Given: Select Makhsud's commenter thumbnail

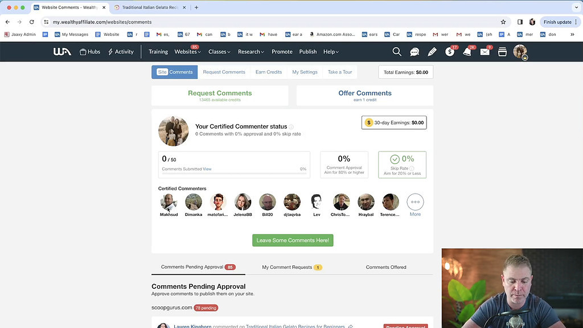Looking at the screenshot, I should click(169, 202).
